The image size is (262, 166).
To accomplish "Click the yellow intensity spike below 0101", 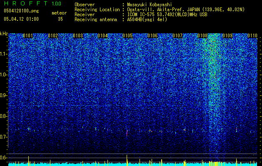I will pyautogui.click(x=29, y=161).
